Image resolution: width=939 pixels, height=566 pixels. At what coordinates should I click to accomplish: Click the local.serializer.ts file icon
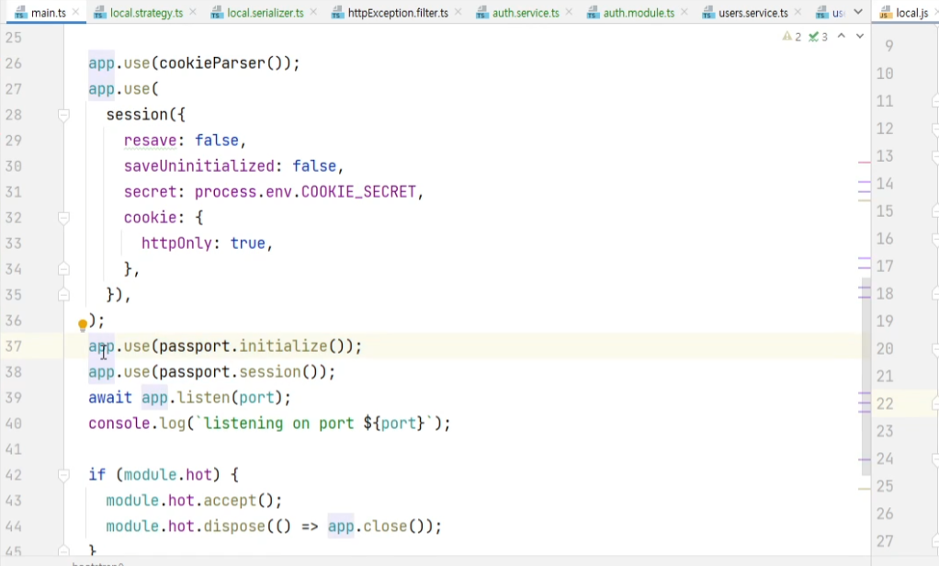217,13
